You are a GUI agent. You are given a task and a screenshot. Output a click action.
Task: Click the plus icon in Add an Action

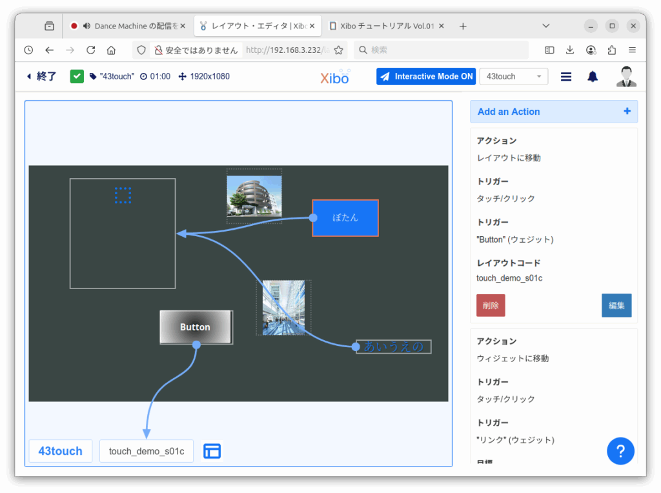click(627, 112)
